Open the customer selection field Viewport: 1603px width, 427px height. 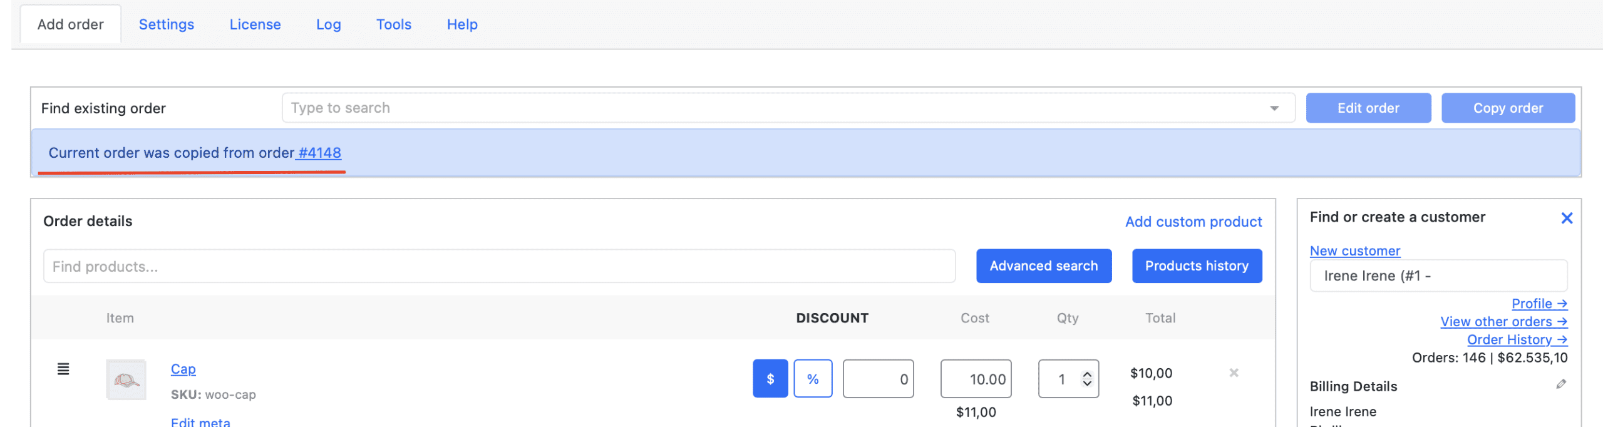tap(1438, 276)
